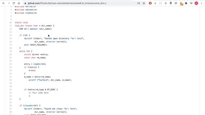The image size is (205, 115).
Task: Click 'd_name = entry->d_name;' line
Action: click(37, 77)
